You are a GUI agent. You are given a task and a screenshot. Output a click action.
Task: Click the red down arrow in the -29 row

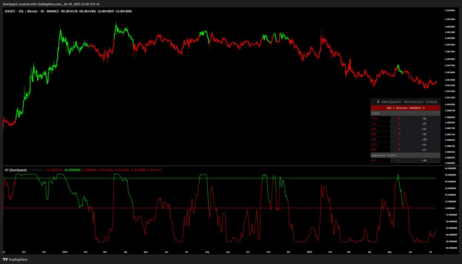click(399, 140)
